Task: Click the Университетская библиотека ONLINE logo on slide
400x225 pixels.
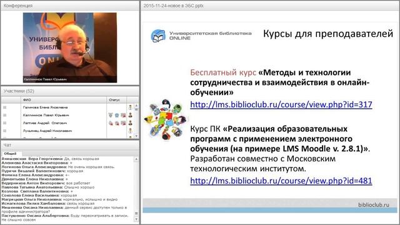Action: pos(201,36)
